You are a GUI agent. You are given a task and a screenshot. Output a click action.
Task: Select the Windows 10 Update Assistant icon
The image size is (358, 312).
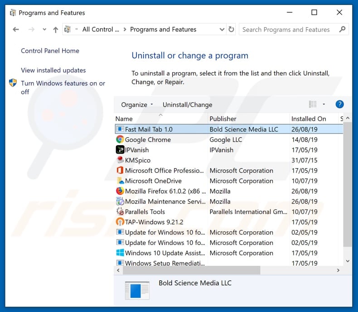pyautogui.click(x=120, y=253)
